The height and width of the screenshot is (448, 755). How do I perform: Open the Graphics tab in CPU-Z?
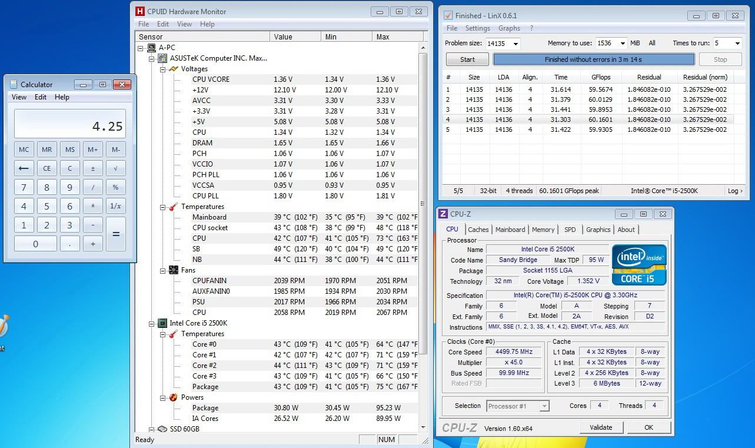tap(598, 230)
